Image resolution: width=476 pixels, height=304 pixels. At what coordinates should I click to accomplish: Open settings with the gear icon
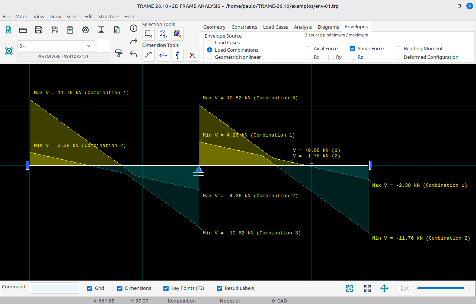(86, 30)
